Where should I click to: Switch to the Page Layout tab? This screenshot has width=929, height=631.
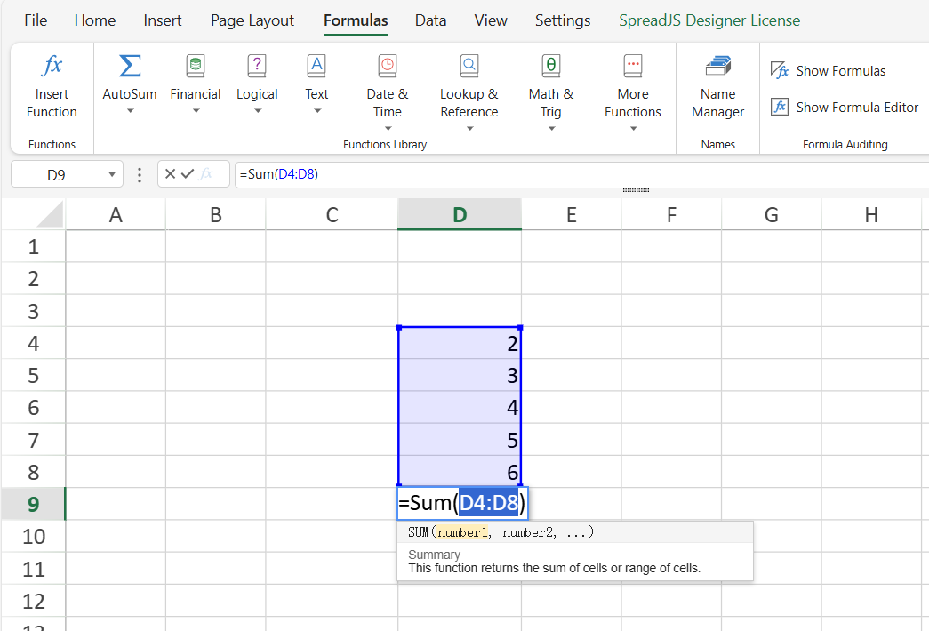[252, 20]
